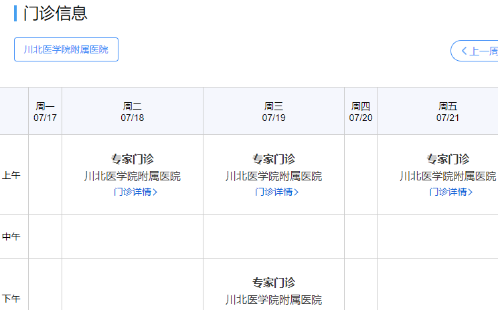Select the 周二 07/18 column header

133,112
